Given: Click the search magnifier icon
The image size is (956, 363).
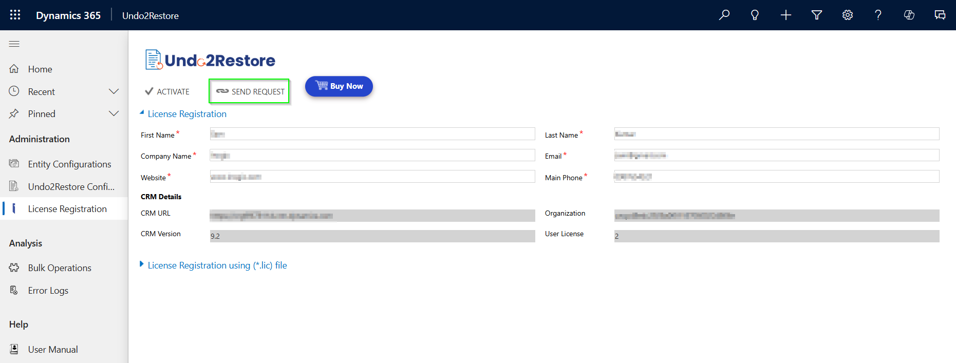Looking at the screenshot, I should [x=724, y=15].
